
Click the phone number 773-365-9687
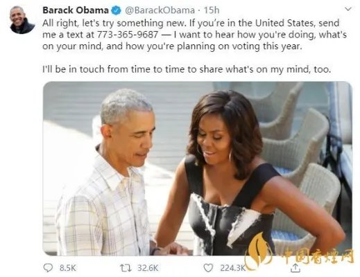(128, 35)
